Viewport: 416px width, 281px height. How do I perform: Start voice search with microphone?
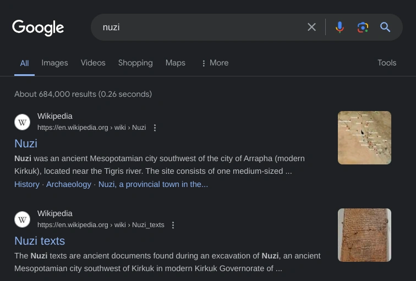coord(340,27)
